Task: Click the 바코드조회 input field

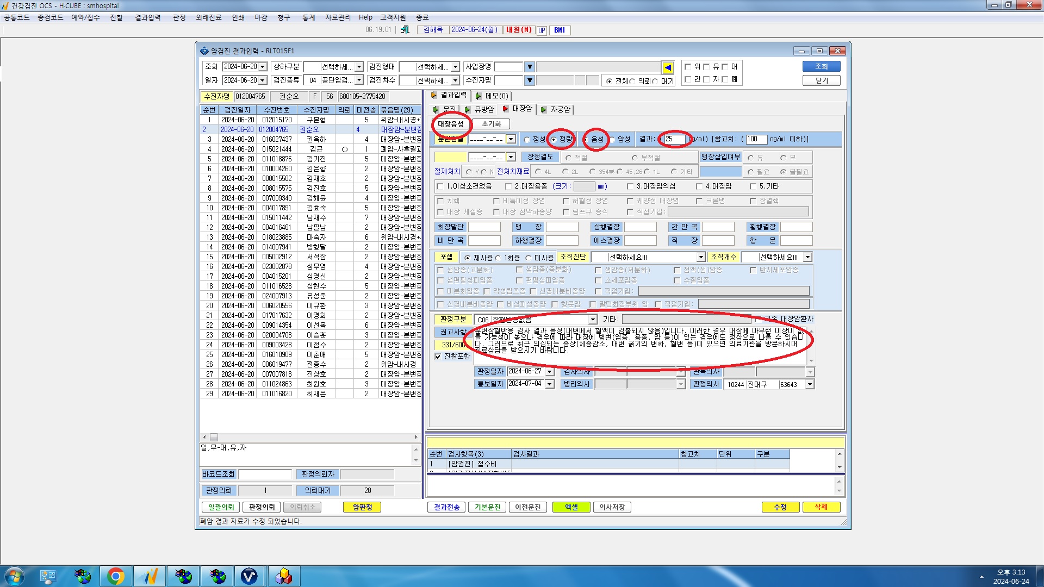Action: (265, 474)
